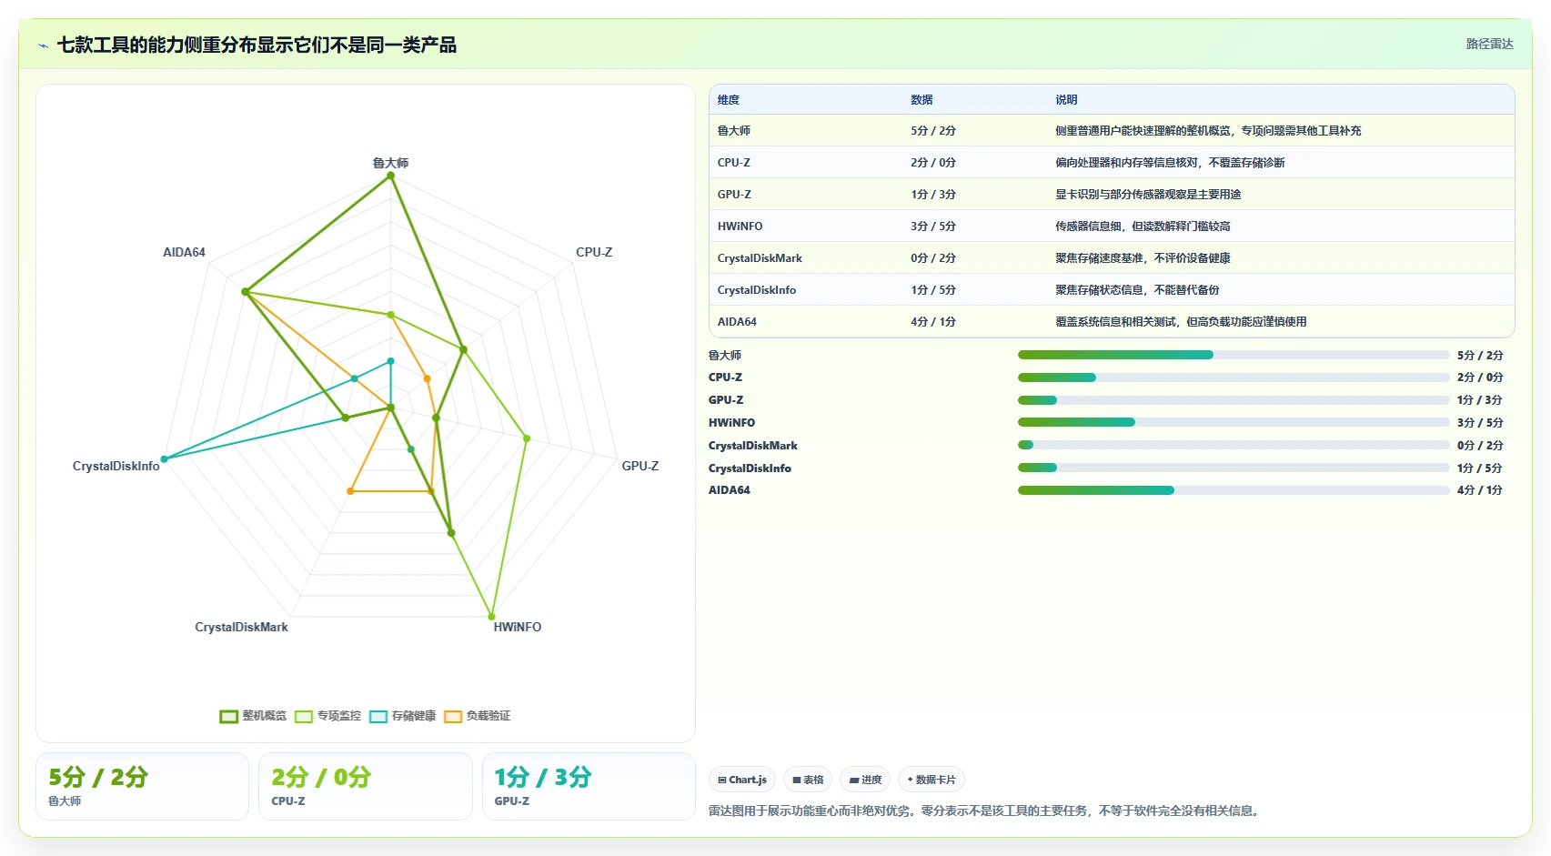The width and height of the screenshot is (1551, 856).
Task: Click the 路径雷达 label in header
Action: point(1489,44)
